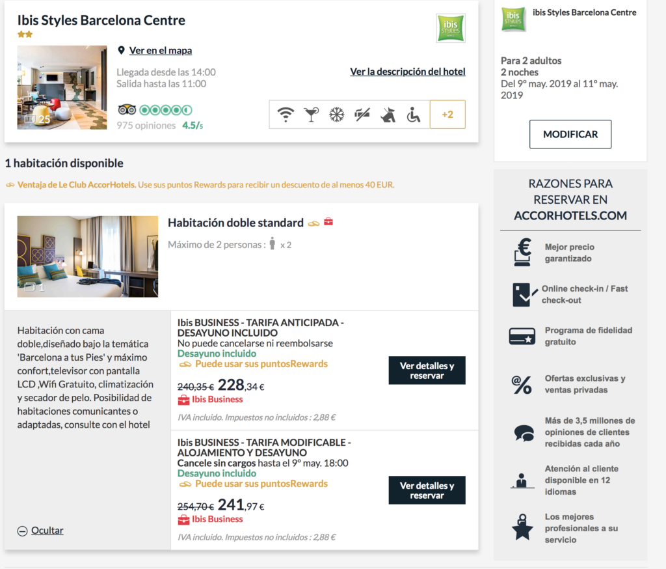Click the '2 noches' stay length
The image size is (666, 569).
(x=520, y=72)
